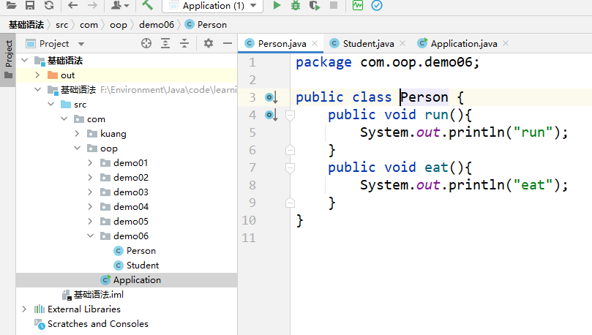This screenshot has height=335, width=592.
Task: Click the Expand All icon in Project panel
Action: pos(165,43)
